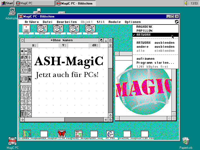Open Papierkorb recycle bin icon

pos(186,143)
